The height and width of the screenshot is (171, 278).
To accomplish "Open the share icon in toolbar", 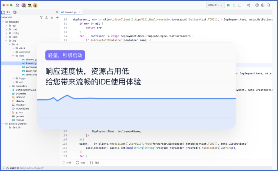I will 248,5.
